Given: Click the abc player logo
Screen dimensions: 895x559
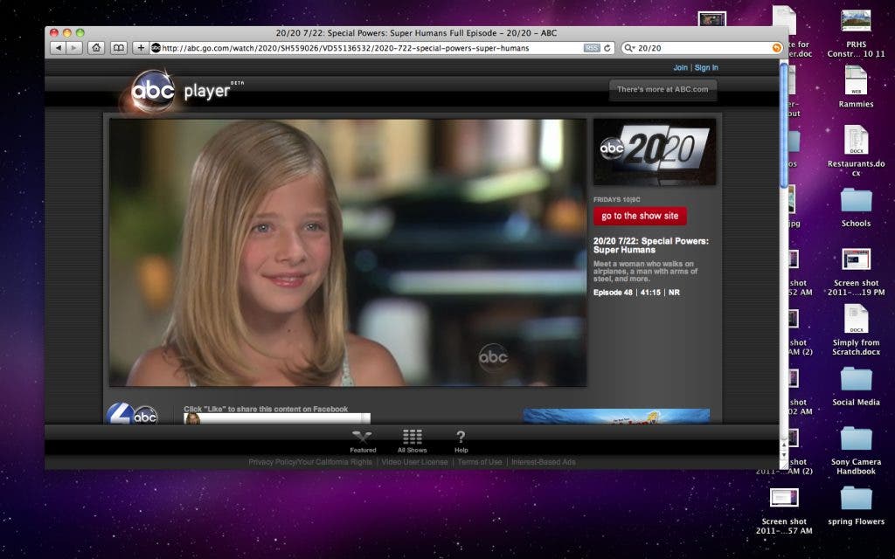Looking at the screenshot, I should click(182, 90).
